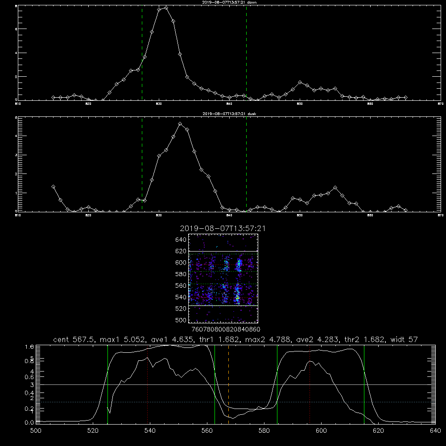Select the 'widt 57' value in the bottom header
The width and height of the screenshot is (446, 446).
click(404, 339)
